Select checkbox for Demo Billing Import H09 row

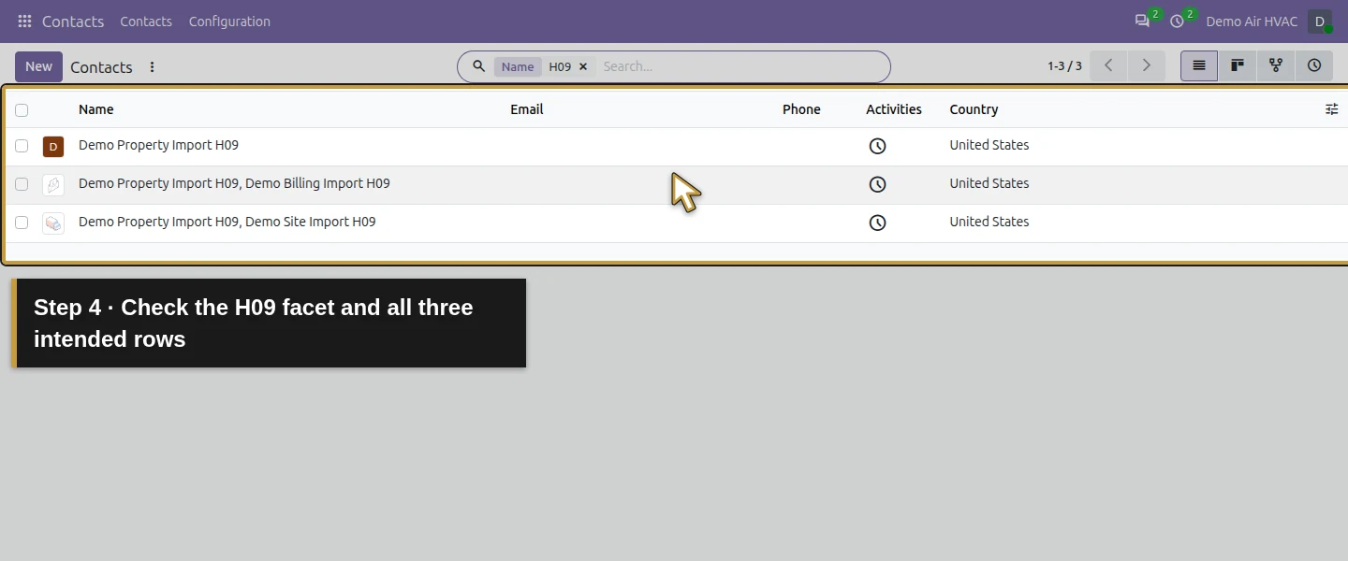(x=22, y=184)
